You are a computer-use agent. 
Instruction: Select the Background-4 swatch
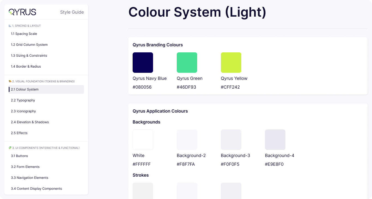[x=275, y=140]
